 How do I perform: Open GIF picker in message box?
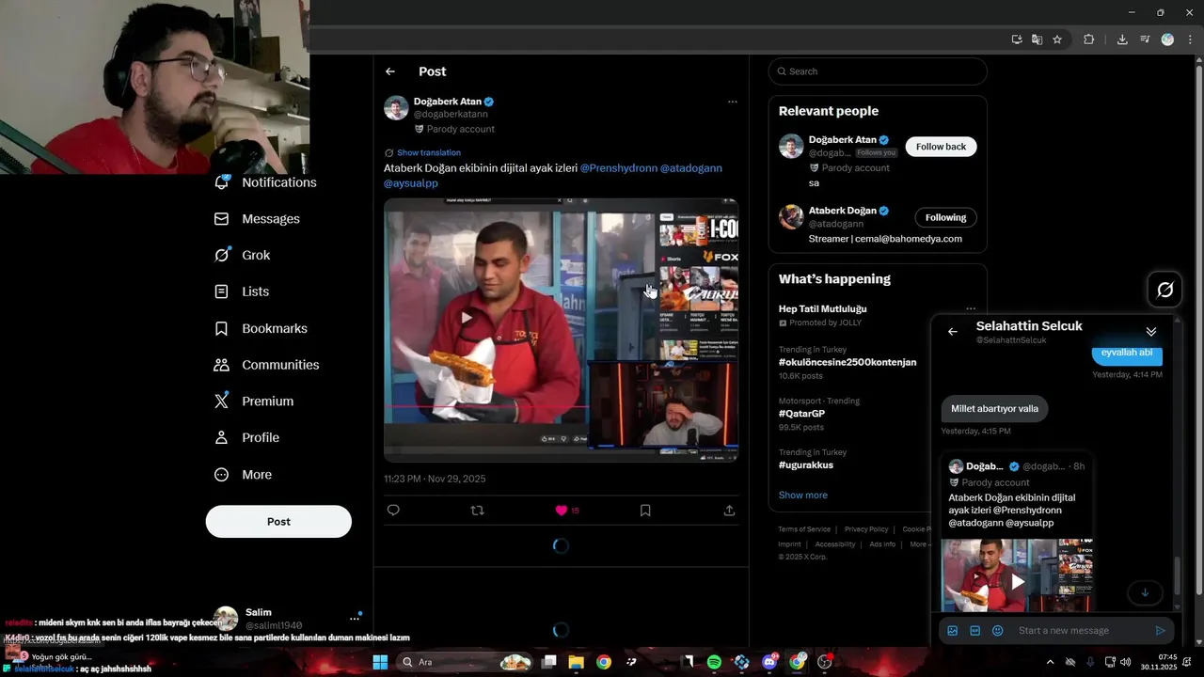(975, 631)
